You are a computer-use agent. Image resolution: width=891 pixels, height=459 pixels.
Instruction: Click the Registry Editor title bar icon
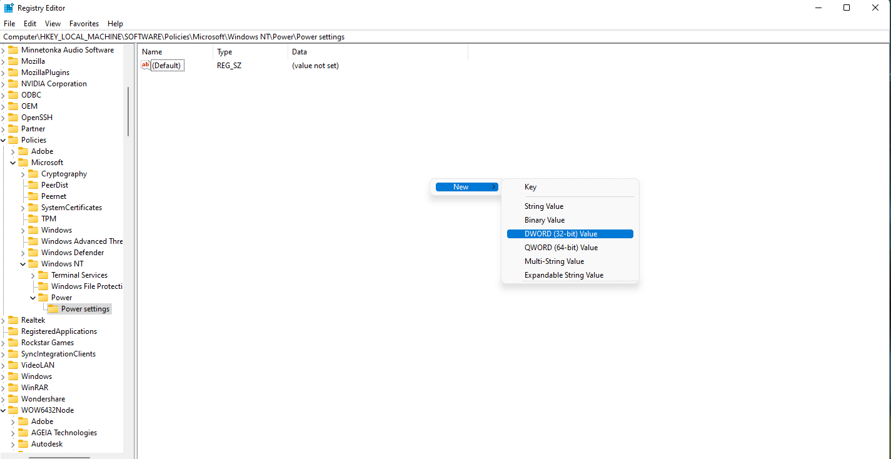point(8,8)
